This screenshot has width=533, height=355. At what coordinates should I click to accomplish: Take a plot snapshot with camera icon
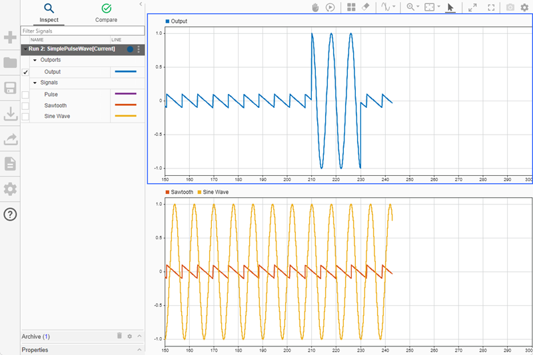510,7
